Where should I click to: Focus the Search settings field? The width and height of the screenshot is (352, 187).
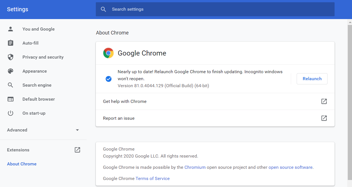(x=215, y=9)
